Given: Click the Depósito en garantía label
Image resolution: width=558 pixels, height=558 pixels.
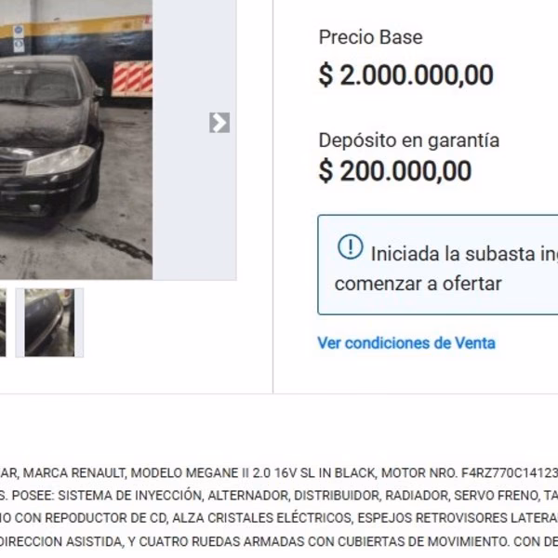Looking at the screenshot, I should point(409,140).
